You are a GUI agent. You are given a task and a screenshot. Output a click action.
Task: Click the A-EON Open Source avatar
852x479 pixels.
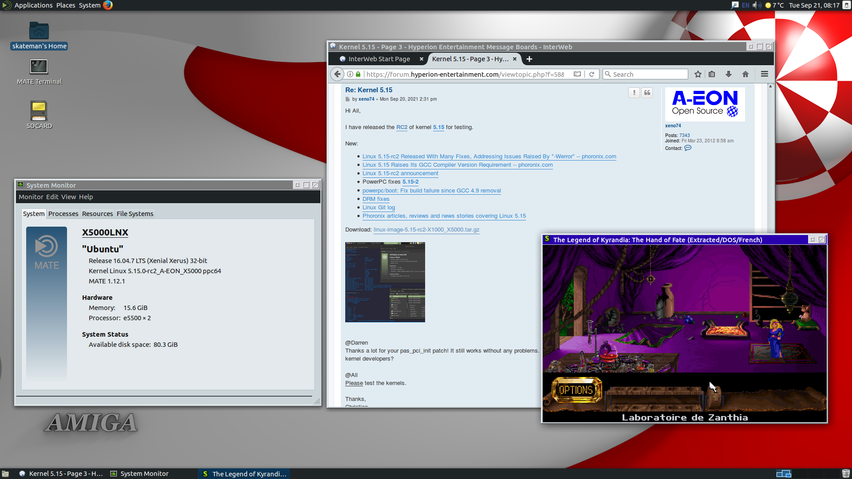705,104
